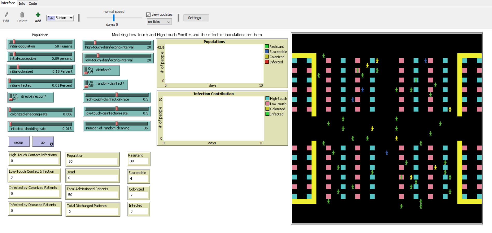Click the Susceptible blue legend swatch
The image size is (492, 233).
click(267, 52)
